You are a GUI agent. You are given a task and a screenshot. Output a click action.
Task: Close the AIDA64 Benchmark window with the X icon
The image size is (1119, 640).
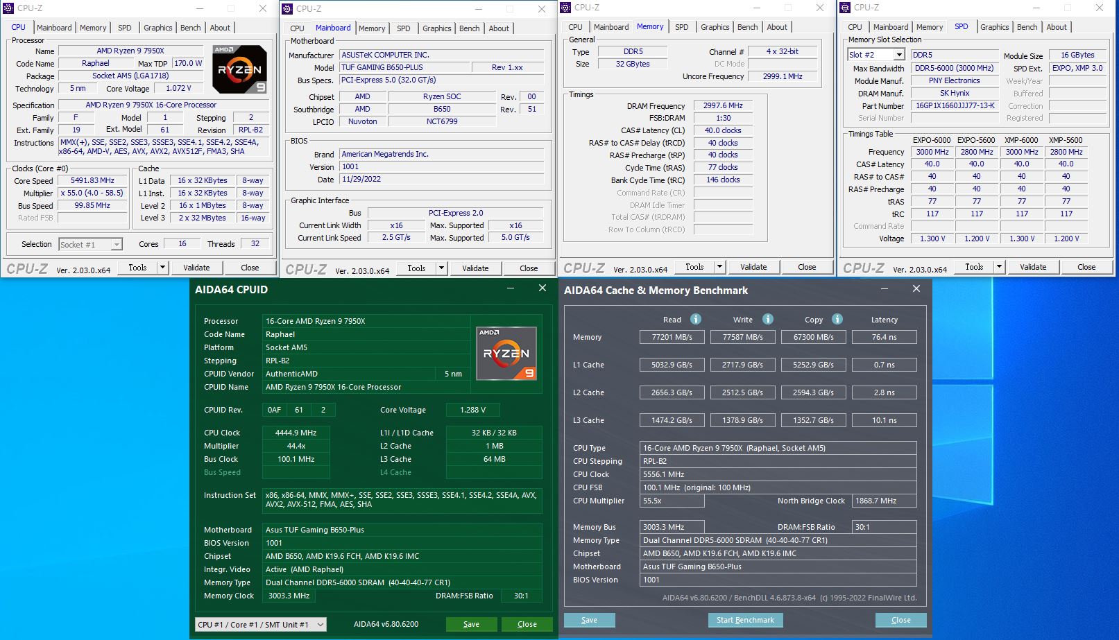[x=916, y=289]
